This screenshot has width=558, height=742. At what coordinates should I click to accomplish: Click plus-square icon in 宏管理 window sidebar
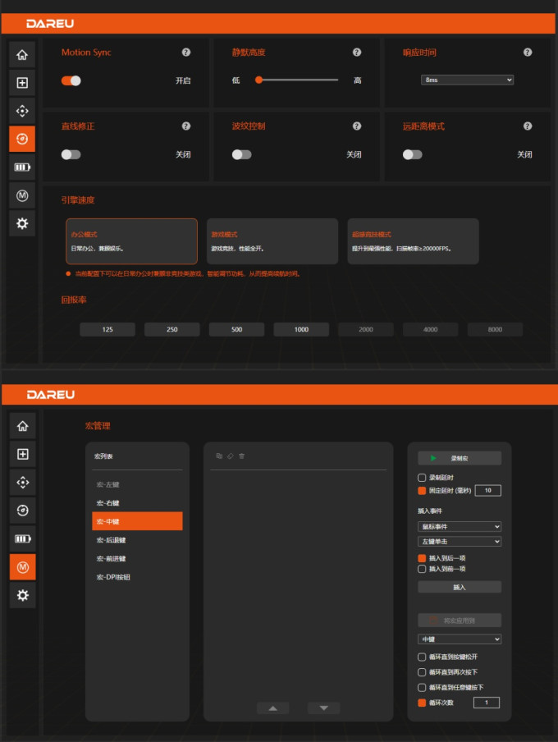coord(23,454)
